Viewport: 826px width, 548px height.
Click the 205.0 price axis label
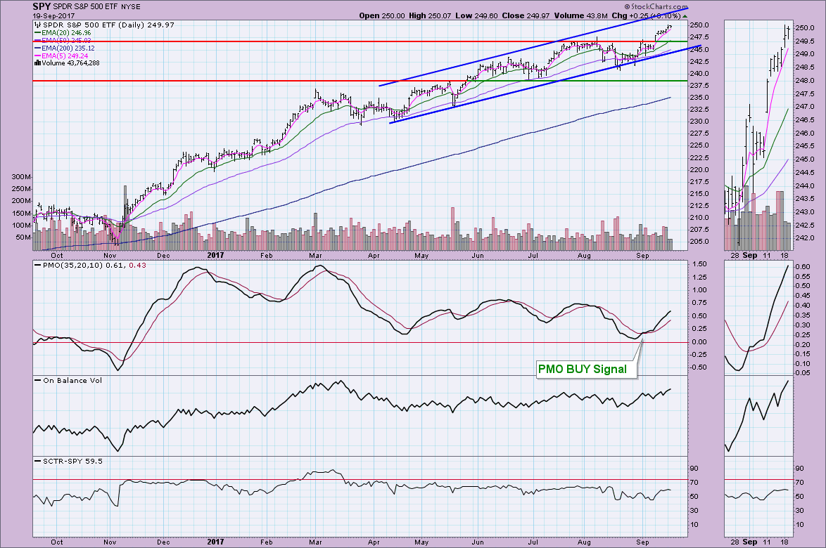(x=700, y=242)
